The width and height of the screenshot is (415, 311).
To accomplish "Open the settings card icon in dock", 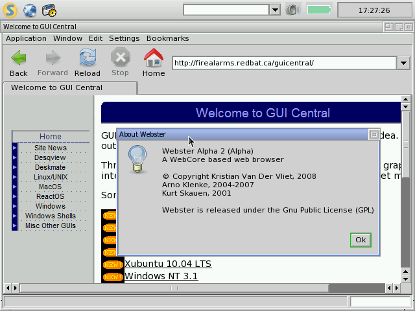I will pos(49,10).
